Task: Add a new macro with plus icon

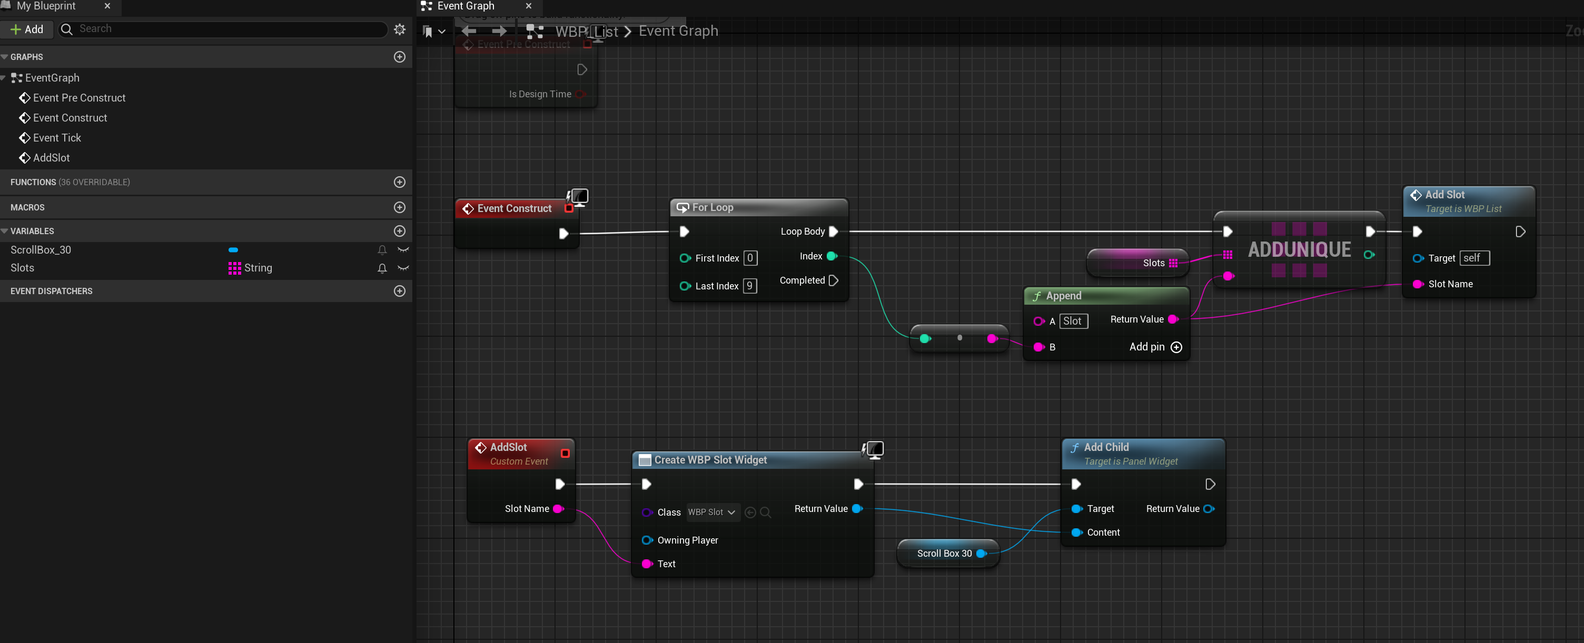Action: click(400, 207)
